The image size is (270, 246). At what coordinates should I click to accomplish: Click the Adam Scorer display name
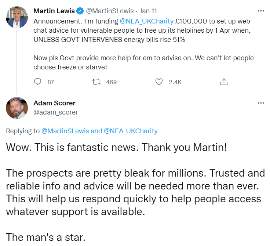tap(54, 103)
